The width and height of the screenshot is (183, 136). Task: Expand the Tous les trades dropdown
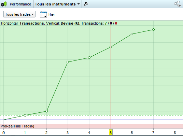click(19, 14)
